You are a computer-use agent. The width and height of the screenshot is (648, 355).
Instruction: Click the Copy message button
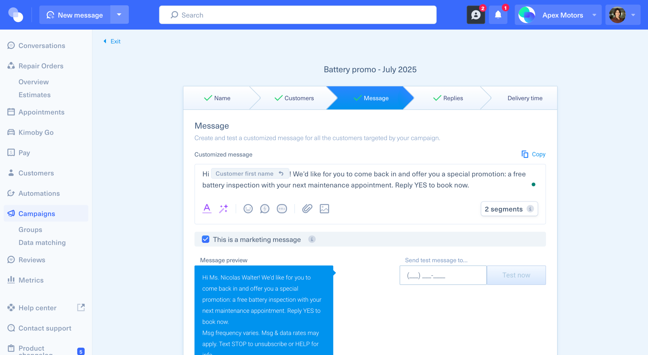click(534, 154)
